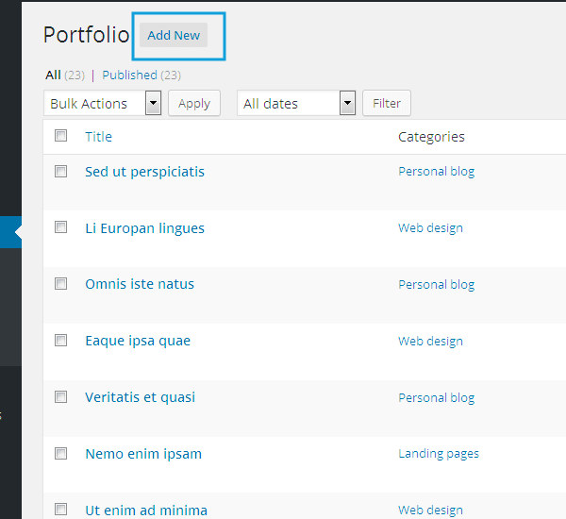Screen dimensions: 566x519
Task: Click the Add New portfolio button
Action: 174,35
